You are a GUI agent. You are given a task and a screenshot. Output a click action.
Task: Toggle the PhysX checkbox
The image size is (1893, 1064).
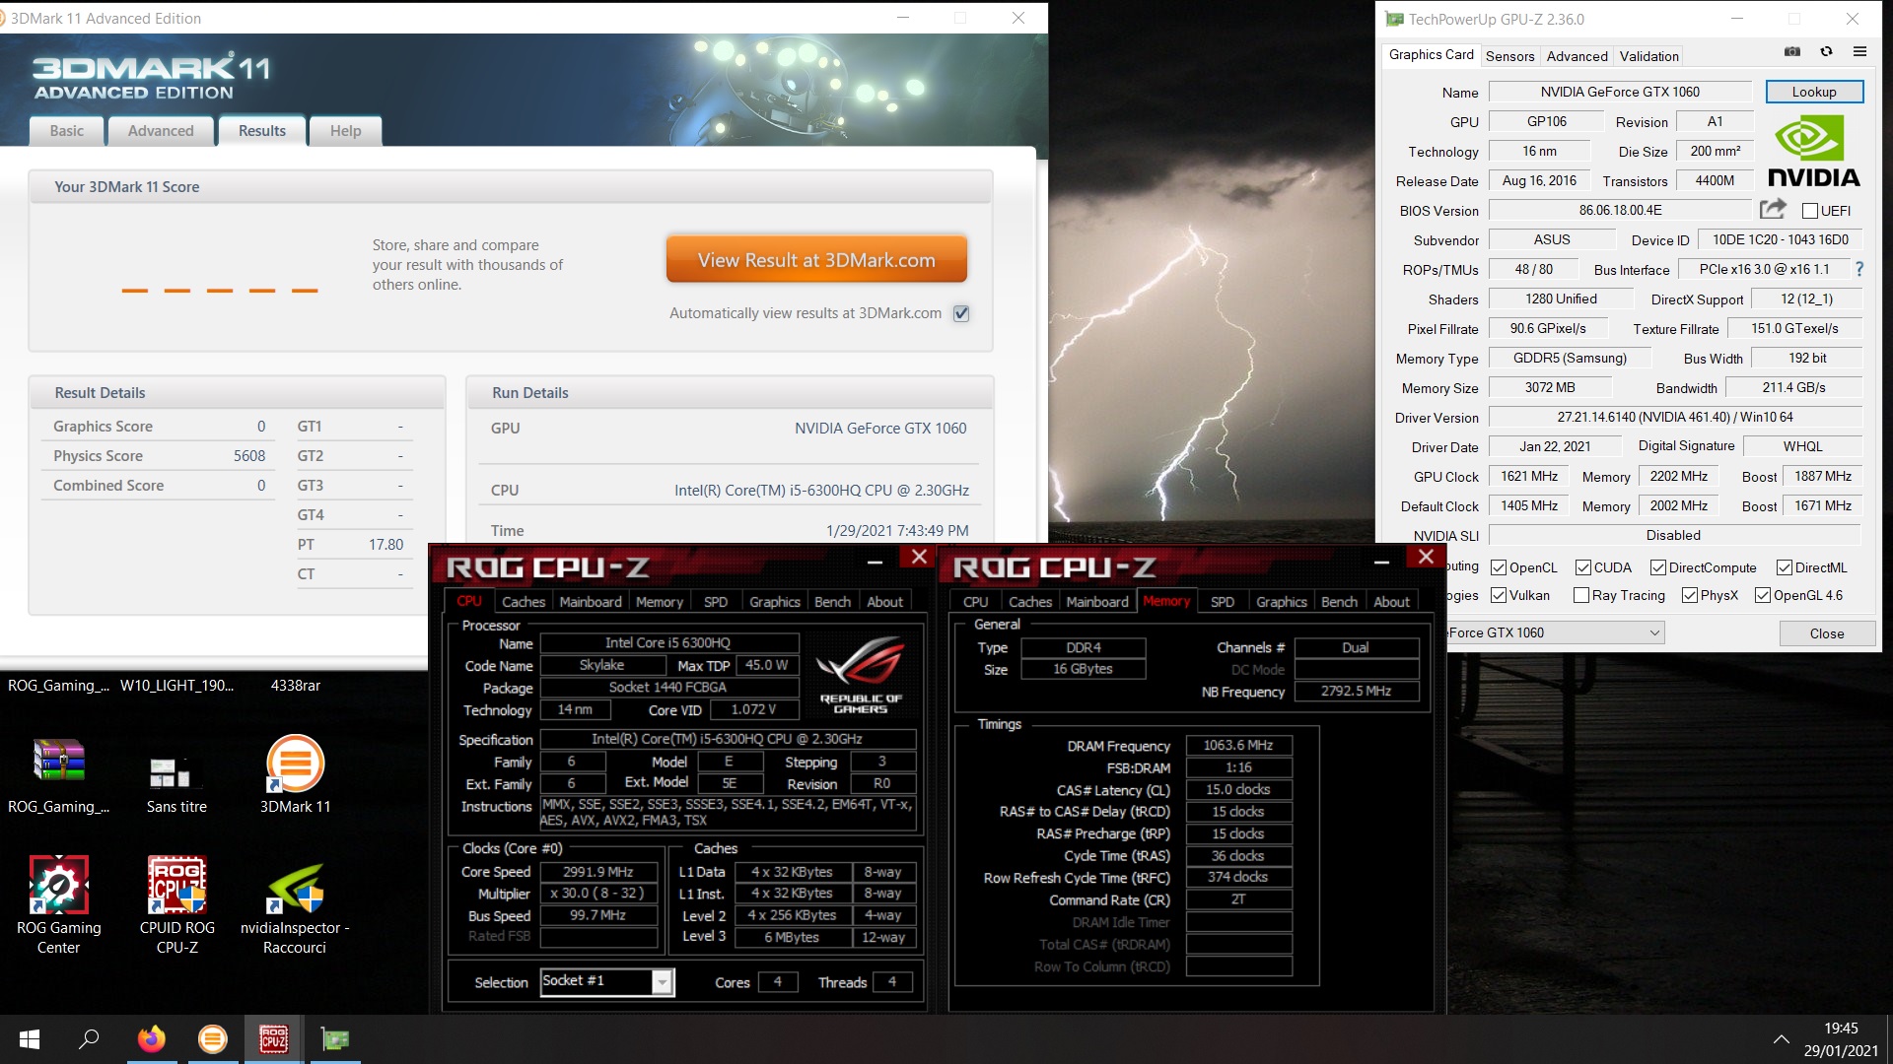point(1690,595)
